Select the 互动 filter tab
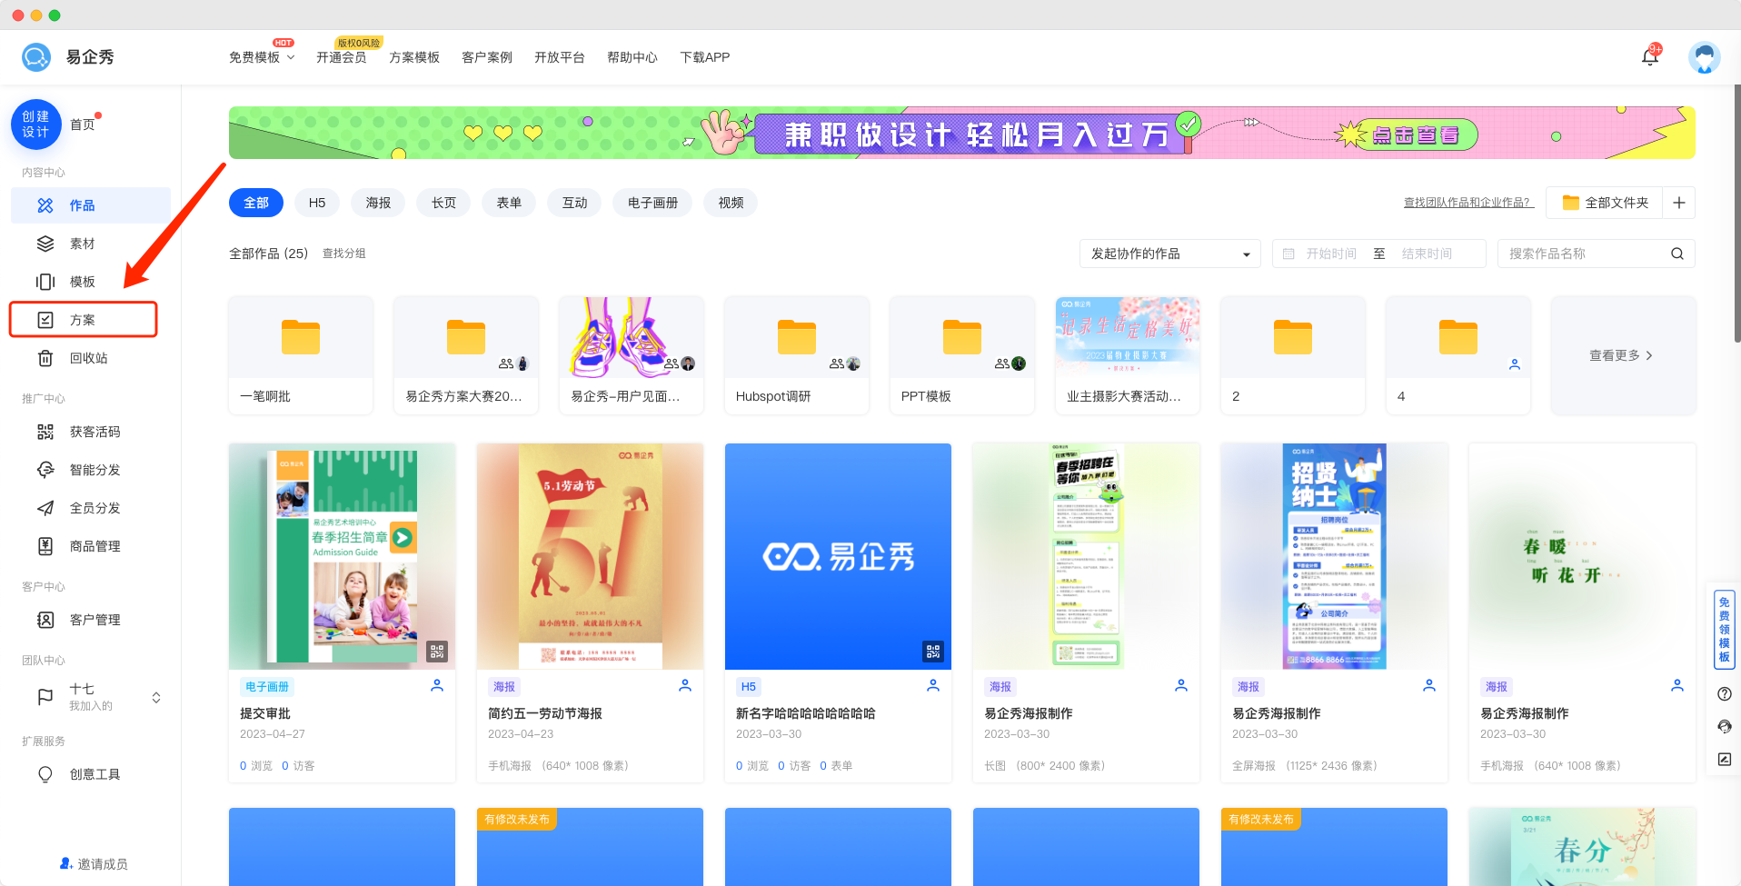Screen dimensions: 1741x886 click(574, 203)
